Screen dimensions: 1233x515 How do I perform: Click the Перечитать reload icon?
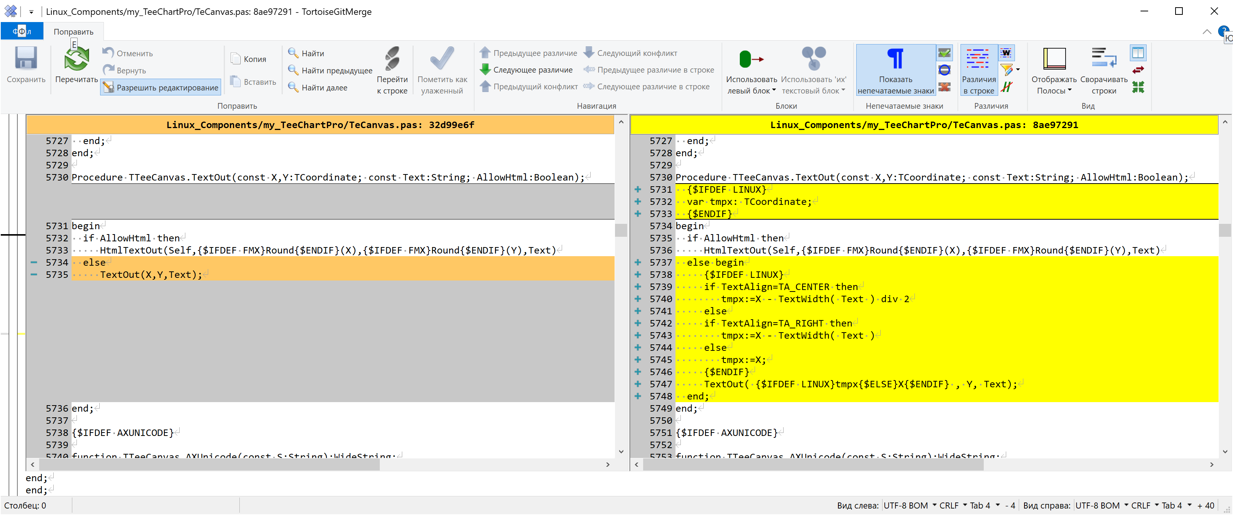76,59
